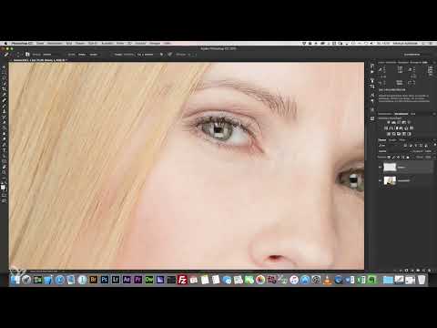Select the top layer thumbnail
Viewport: 437px width, 328px height.
tap(390, 167)
